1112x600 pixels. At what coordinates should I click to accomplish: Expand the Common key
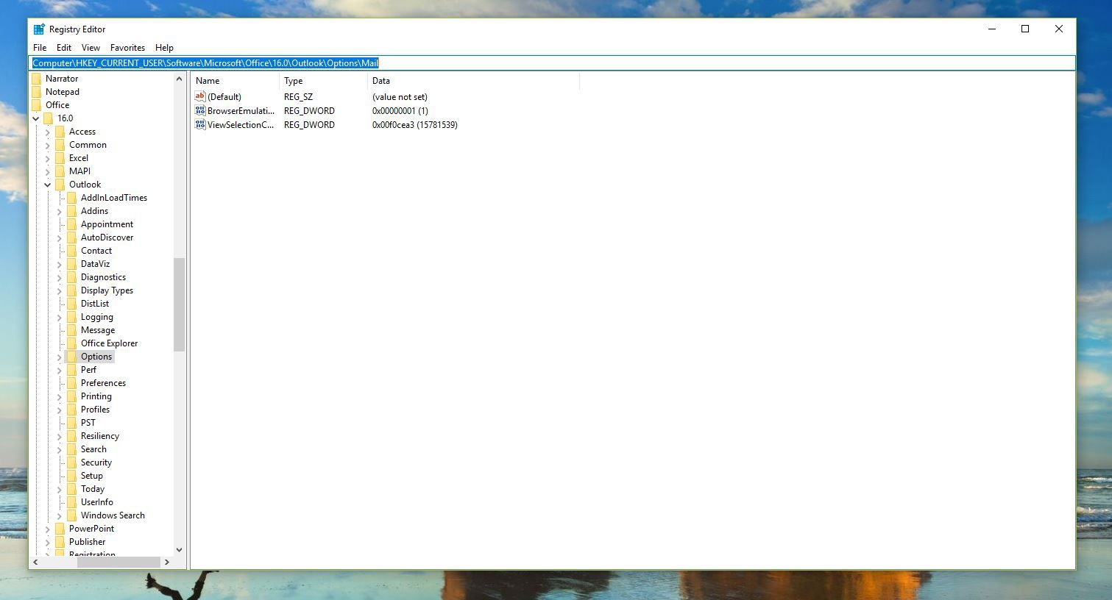click(48, 145)
